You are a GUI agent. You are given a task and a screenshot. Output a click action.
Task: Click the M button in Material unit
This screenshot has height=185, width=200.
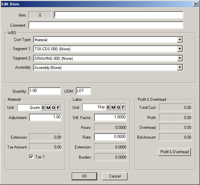coord(48,108)
